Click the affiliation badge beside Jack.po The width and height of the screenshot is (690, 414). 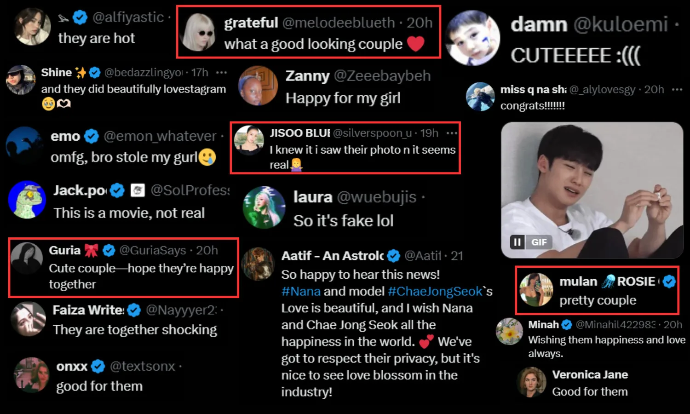coord(138,190)
